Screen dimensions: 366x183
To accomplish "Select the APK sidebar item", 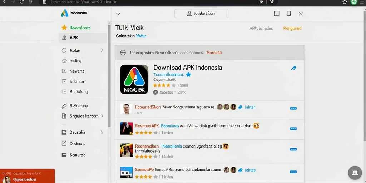I will [x=83, y=38].
